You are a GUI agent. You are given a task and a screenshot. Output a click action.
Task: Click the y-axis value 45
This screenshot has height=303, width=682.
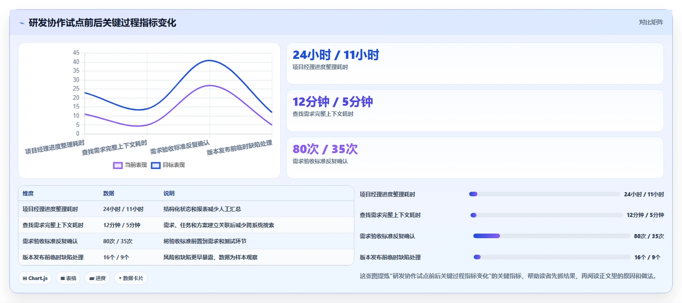(x=76, y=53)
